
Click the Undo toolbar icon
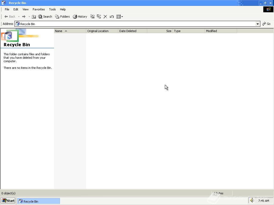click(112, 17)
